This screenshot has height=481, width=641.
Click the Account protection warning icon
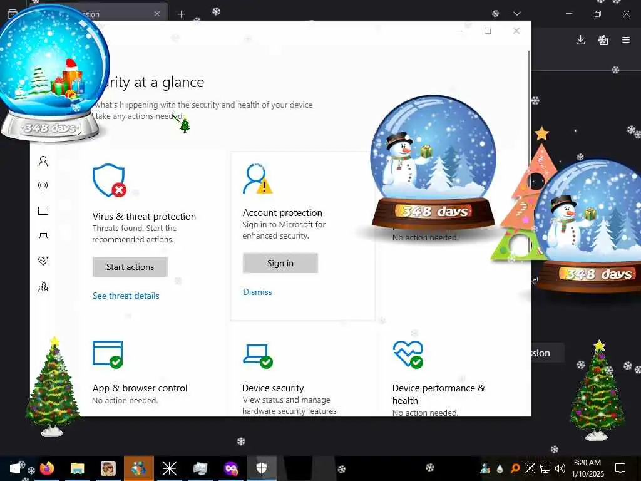(x=257, y=178)
